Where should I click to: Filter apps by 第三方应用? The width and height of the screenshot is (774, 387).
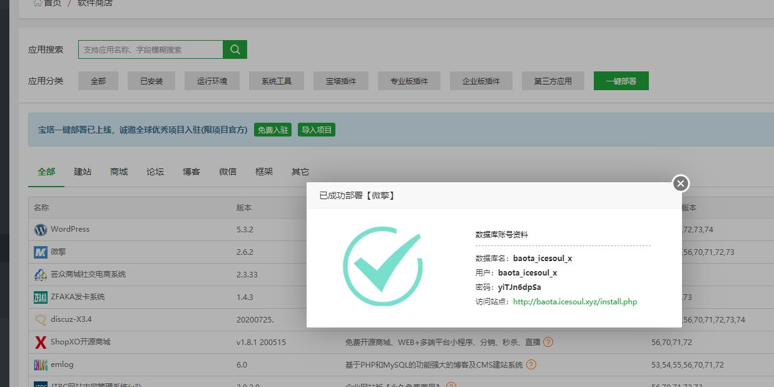[553, 81]
